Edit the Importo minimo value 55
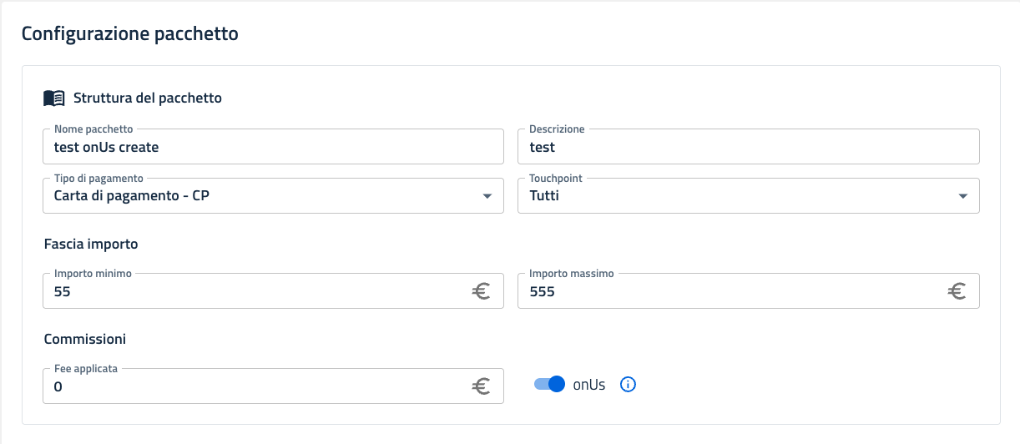This screenshot has width=1020, height=444. click(x=250, y=291)
